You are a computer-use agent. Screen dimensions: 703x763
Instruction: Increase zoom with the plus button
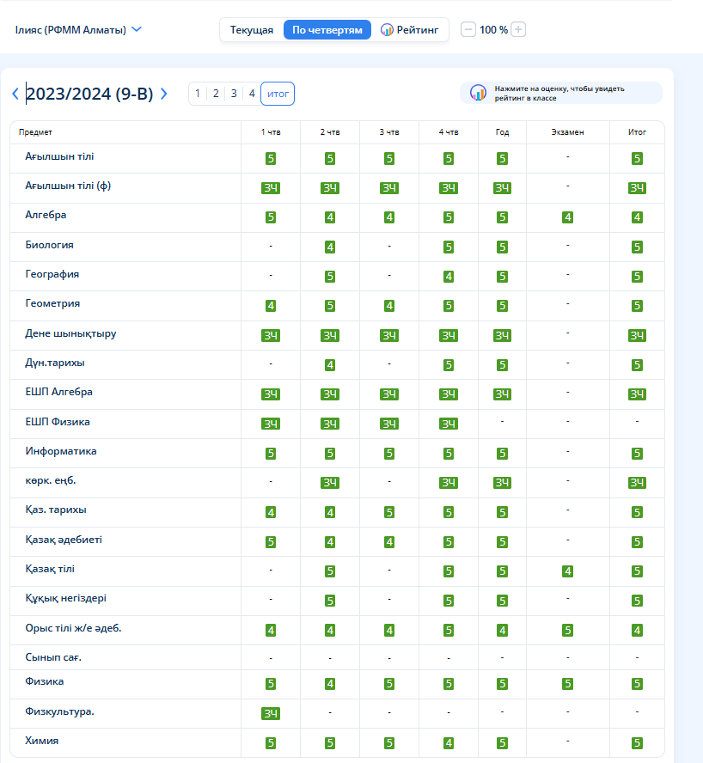click(x=518, y=30)
